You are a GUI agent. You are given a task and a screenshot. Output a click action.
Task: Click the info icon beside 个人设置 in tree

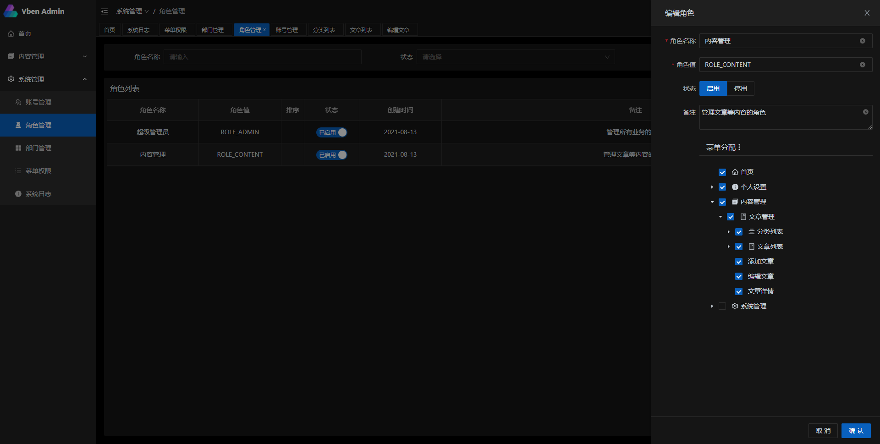735,187
